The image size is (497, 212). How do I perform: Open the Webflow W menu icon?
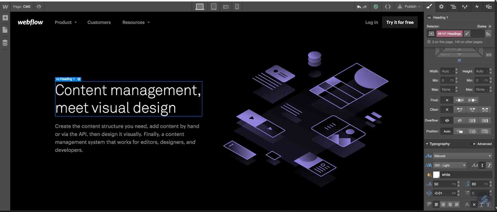point(5,7)
